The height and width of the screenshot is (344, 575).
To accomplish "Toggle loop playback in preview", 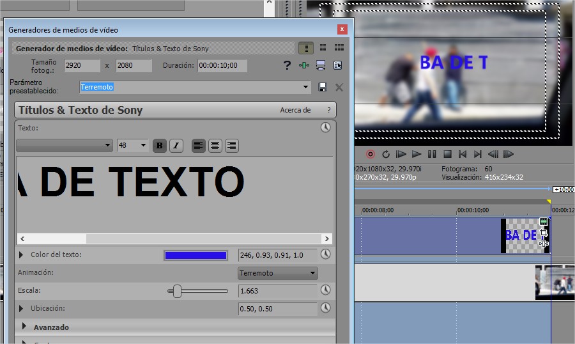I will (386, 154).
